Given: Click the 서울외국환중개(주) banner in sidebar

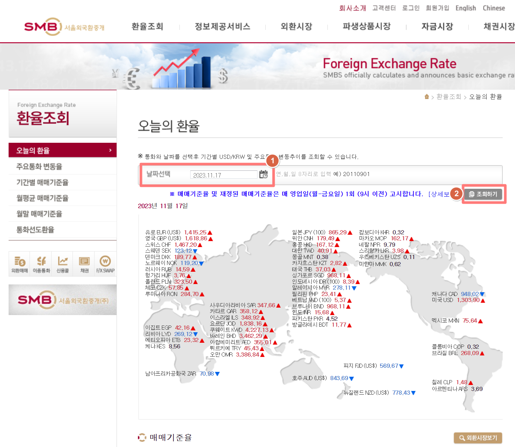Looking at the screenshot, I should (62, 300).
